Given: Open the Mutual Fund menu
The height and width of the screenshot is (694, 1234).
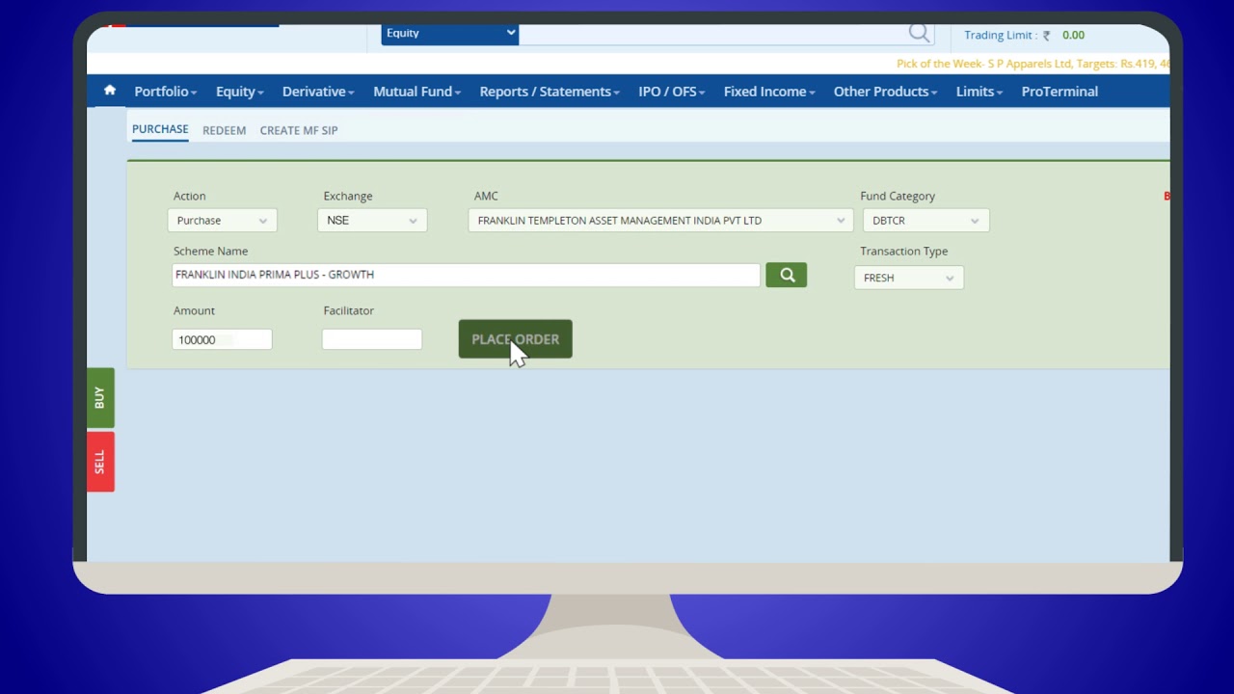Looking at the screenshot, I should click(417, 92).
